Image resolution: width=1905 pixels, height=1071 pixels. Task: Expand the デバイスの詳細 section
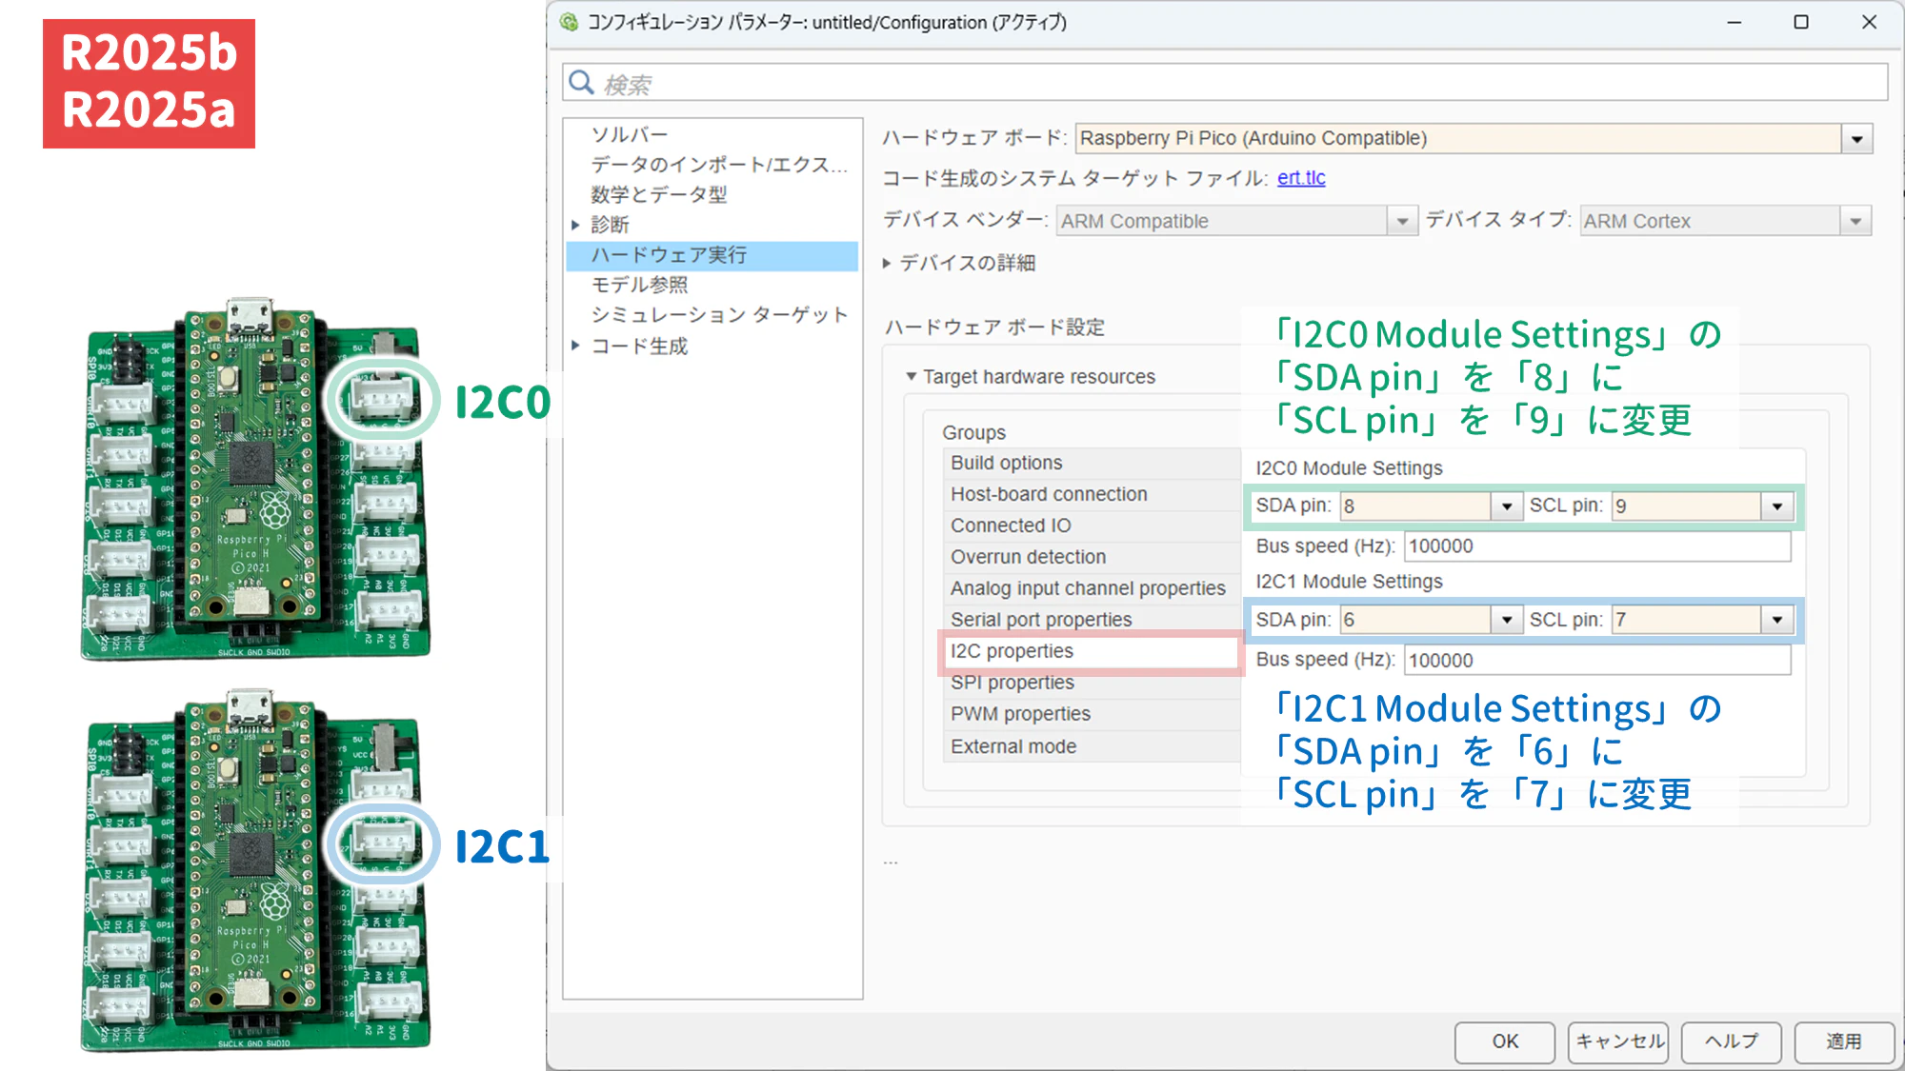click(x=887, y=263)
